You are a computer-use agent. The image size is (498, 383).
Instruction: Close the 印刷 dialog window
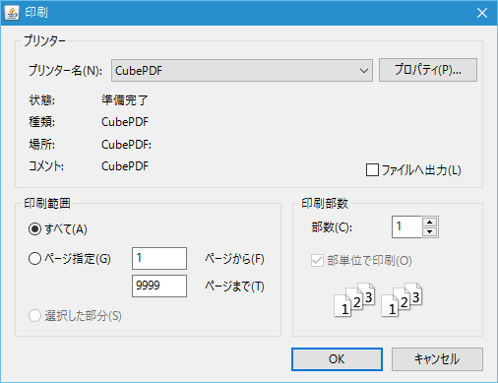coord(482,13)
